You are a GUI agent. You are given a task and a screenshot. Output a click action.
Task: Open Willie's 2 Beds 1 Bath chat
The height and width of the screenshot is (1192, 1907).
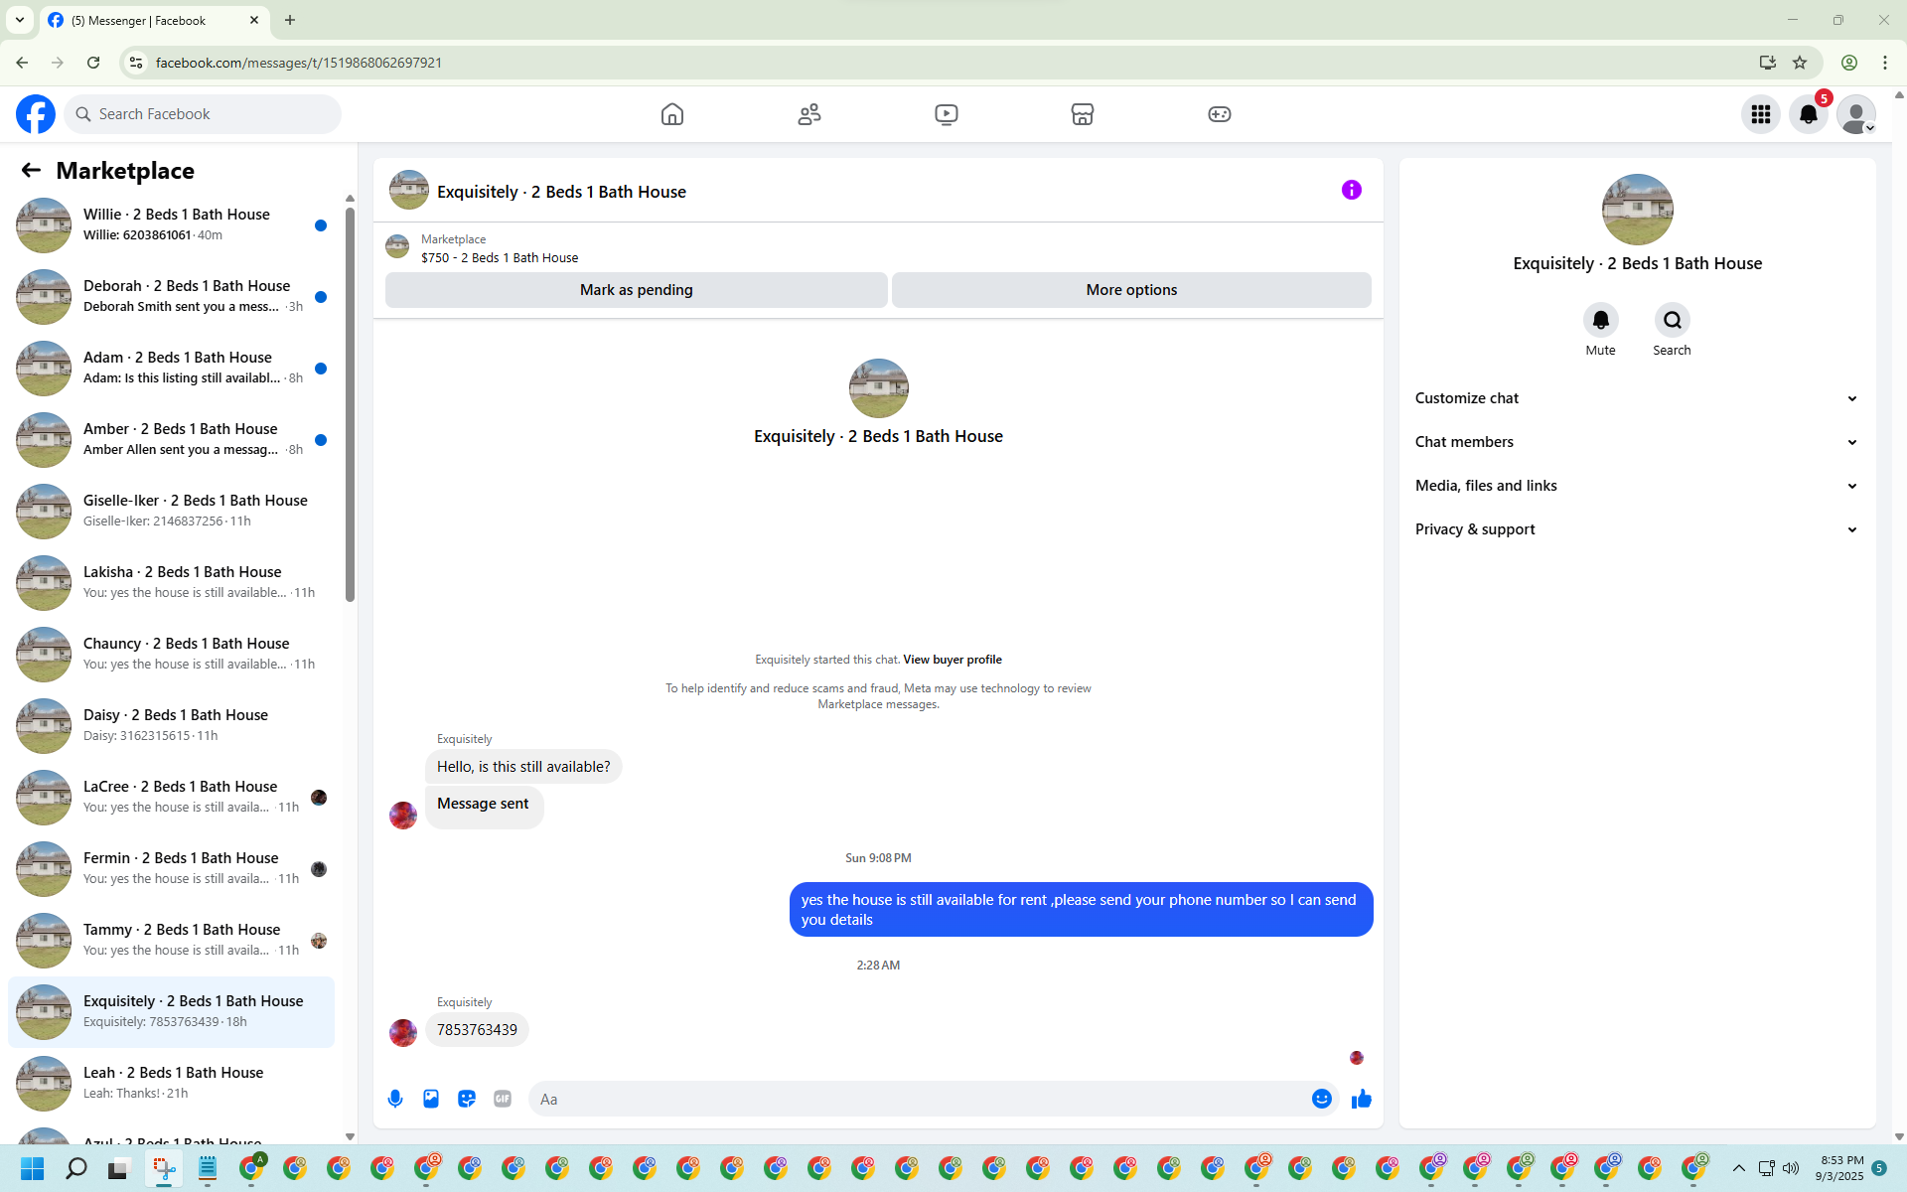pyautogui.click(x=171, y=225)
